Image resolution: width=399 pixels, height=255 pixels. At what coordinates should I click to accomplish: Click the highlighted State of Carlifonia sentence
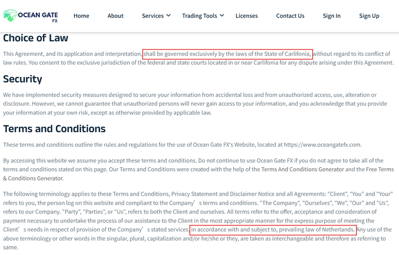pyautogui.click(x=227, y=54)
